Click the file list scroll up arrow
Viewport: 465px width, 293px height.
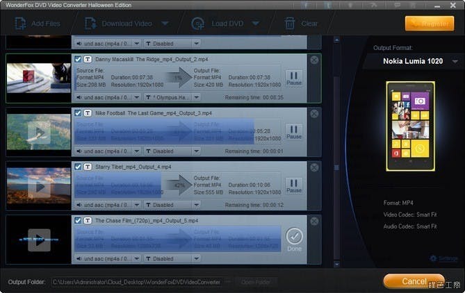(336, 40)
